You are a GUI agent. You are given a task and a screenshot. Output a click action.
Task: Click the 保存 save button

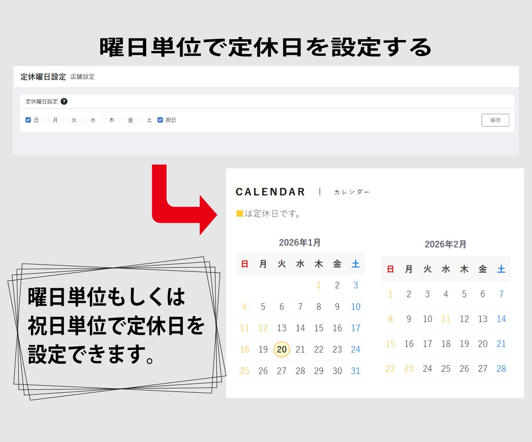[495, 120]
